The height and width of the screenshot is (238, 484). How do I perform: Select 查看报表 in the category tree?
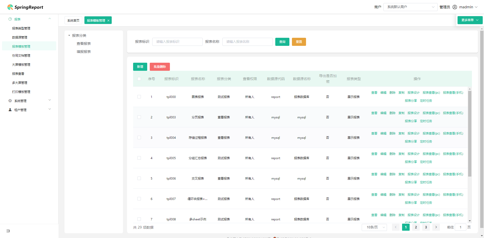84,44
